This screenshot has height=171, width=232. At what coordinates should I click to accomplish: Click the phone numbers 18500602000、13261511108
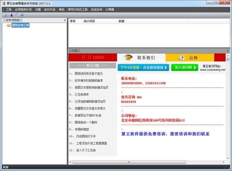143,83
